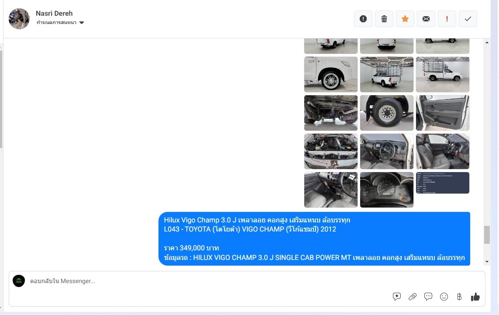Toggle the orange star favorite icon

point(405,19)
